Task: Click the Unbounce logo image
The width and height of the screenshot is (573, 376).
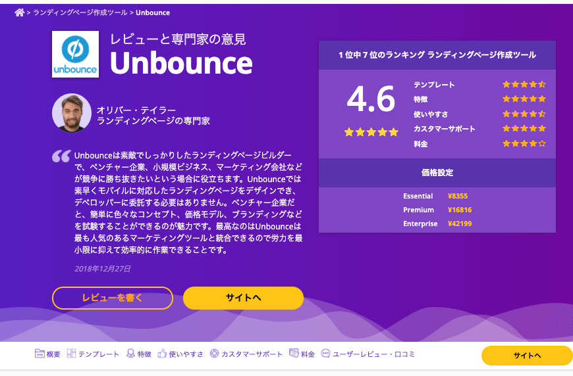Action: click(x=75, y=54)
